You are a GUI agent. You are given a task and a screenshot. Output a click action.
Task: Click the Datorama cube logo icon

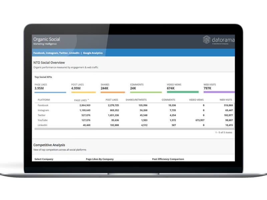point(207,40)
